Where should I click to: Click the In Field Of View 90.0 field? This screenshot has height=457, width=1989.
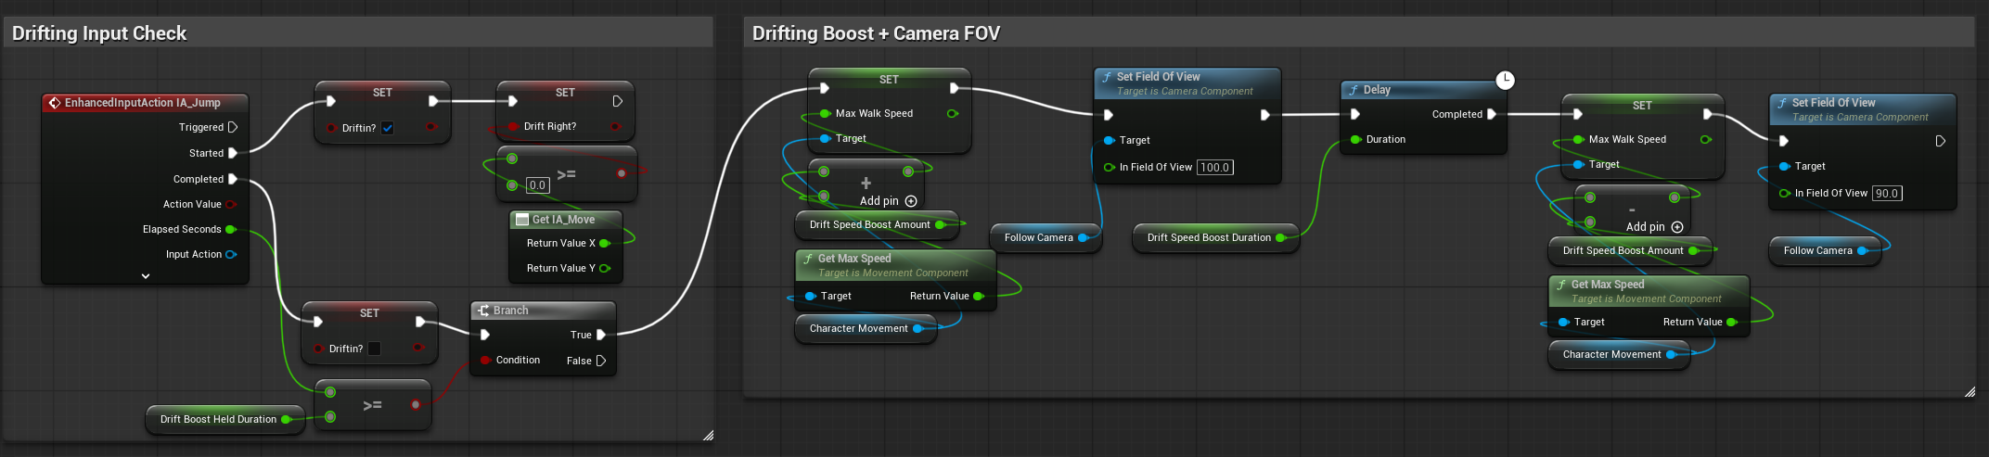tap(1886, 194)
